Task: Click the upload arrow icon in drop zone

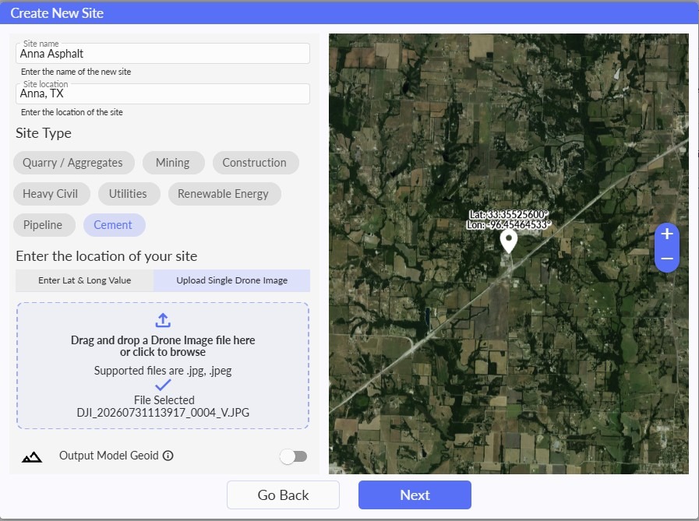Action: pyautogui.click(x=163, y=320)
